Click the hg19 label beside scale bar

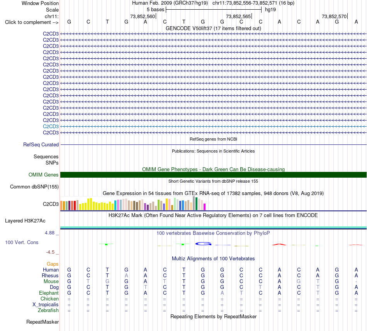[x=270, y=10]
